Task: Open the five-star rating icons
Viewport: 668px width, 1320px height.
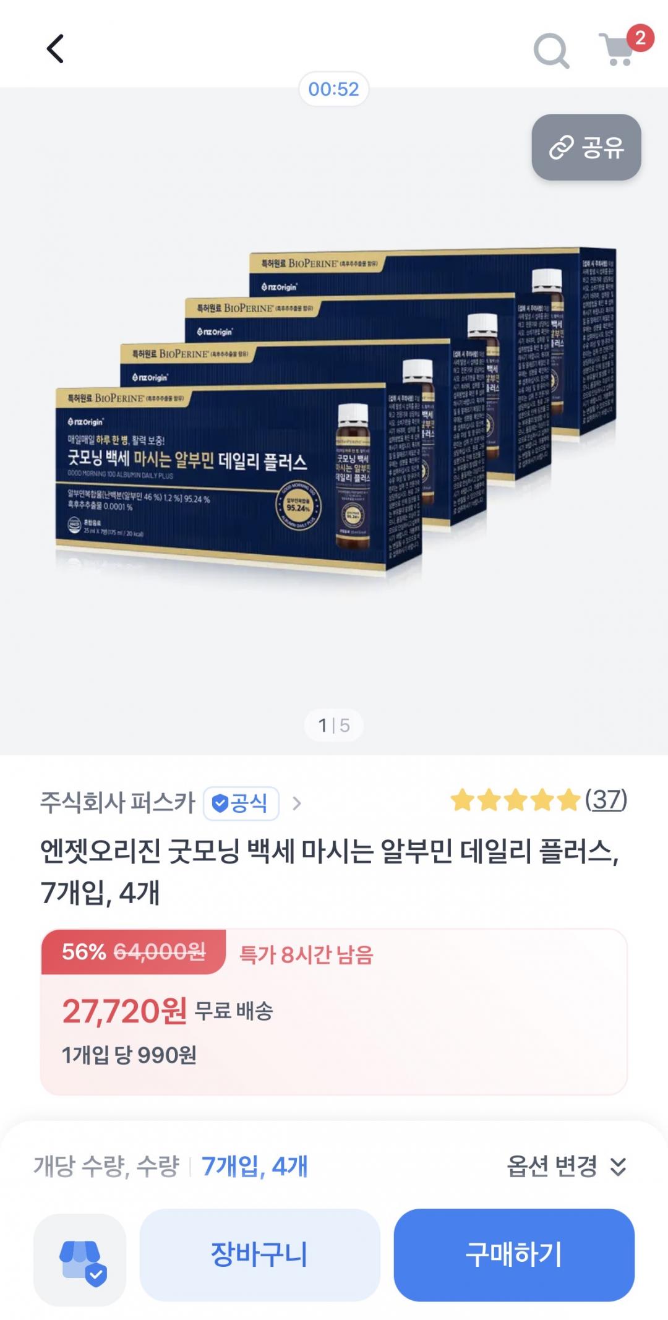Action: (x=515, y=800)
